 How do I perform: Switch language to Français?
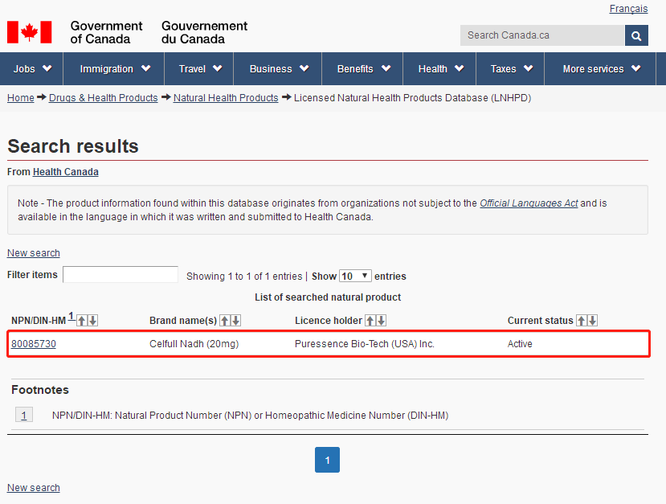pyautogui.click(x=628, y=9)
